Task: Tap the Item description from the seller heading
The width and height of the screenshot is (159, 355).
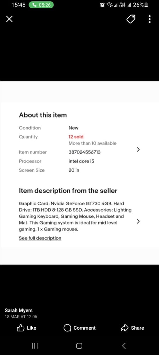Action: 68,191
